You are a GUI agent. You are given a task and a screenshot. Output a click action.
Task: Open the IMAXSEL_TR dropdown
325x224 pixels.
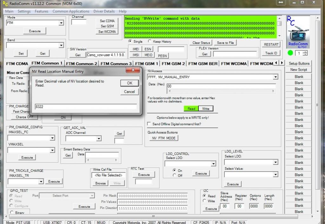pyautogui.click(x=41, y=182)
